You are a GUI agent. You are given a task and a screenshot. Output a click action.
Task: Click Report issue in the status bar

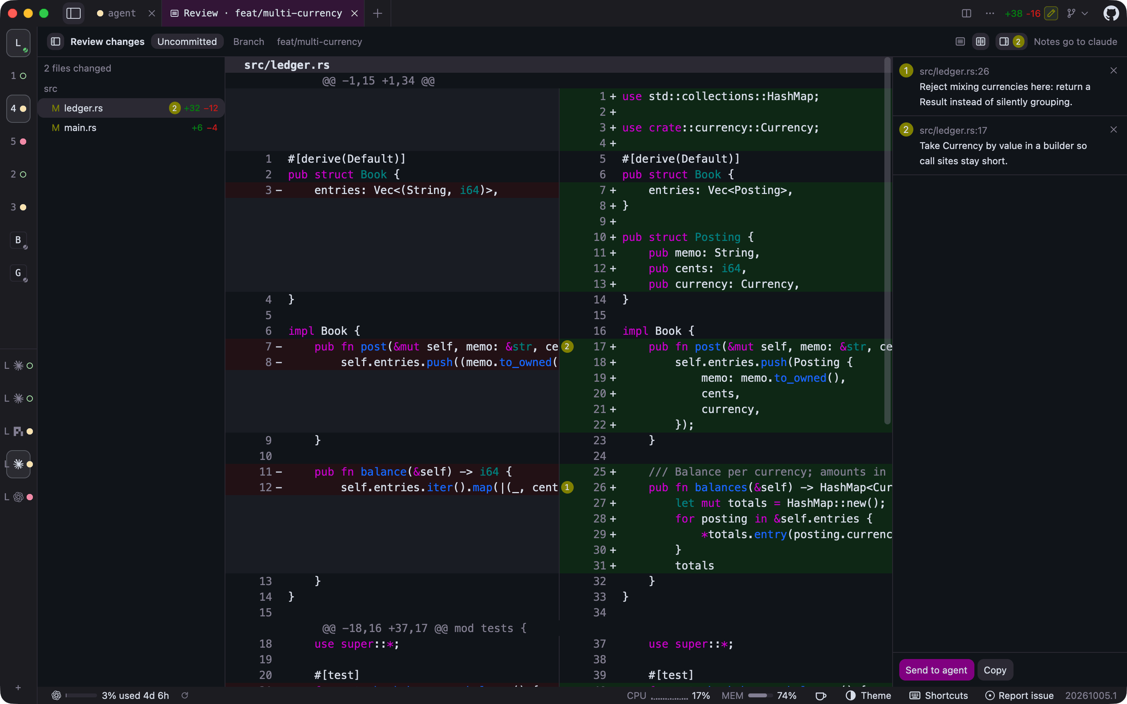1019,695
